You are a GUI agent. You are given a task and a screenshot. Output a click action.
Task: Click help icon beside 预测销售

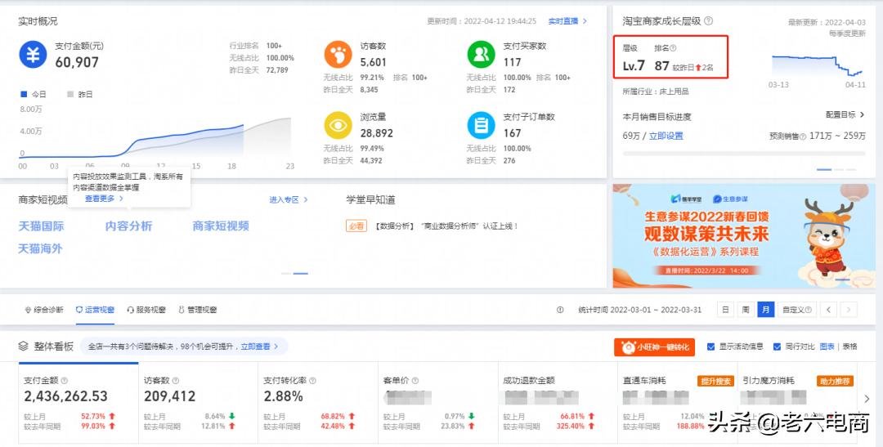(x=803, y=136)
